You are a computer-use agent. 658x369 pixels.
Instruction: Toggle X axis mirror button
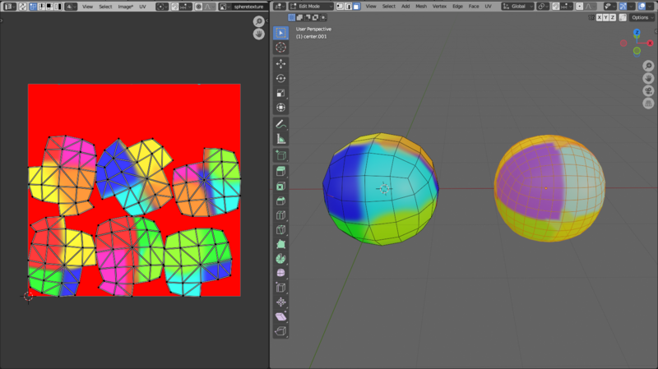click(x=601, y=17)
